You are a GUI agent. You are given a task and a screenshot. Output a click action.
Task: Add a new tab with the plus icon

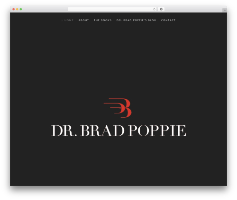click(225, 10)
